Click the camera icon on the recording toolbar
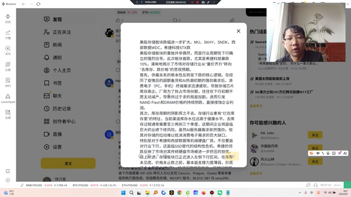351x197 pixels. (203, 2)
